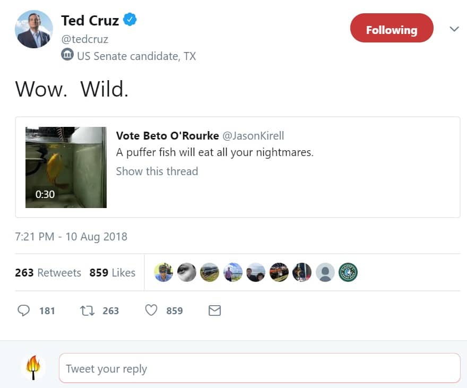Screen dimensions: 467x388
Task: Click the flaming trident reply avatar
Action: click(x=33, y=368)
